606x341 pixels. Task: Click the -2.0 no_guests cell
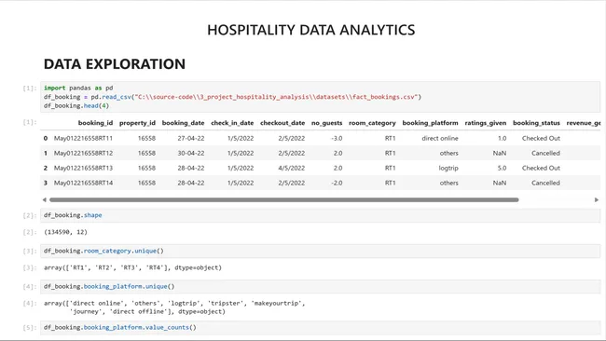coord(337,183)
